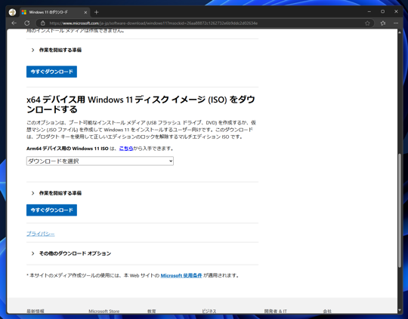
Task: Open the profile avatar icon
Action: [x=12, y=12]
